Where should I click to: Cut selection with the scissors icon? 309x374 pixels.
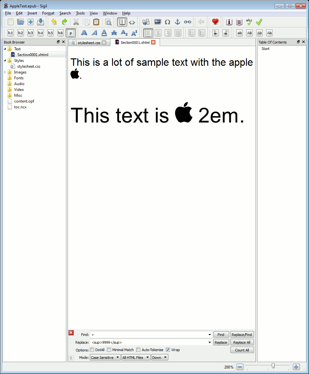point(76,22)
